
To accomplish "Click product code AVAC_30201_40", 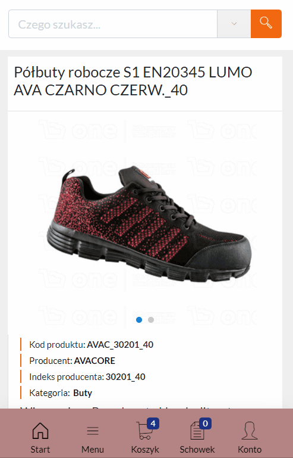I will pos(120,345).
